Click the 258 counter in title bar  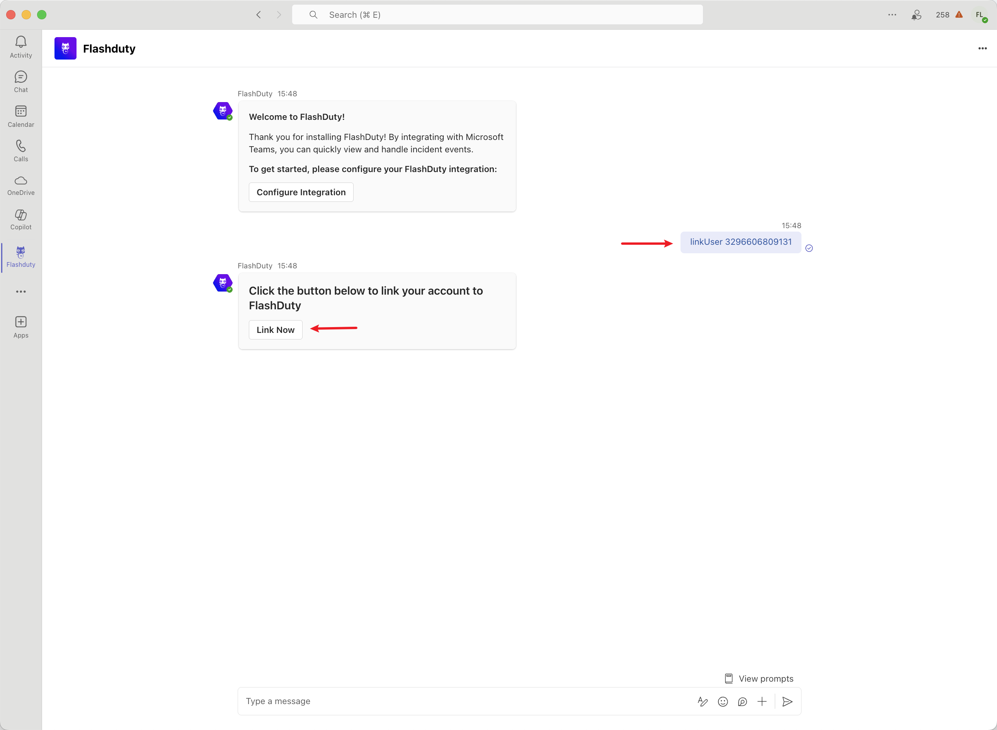point(942,15)
